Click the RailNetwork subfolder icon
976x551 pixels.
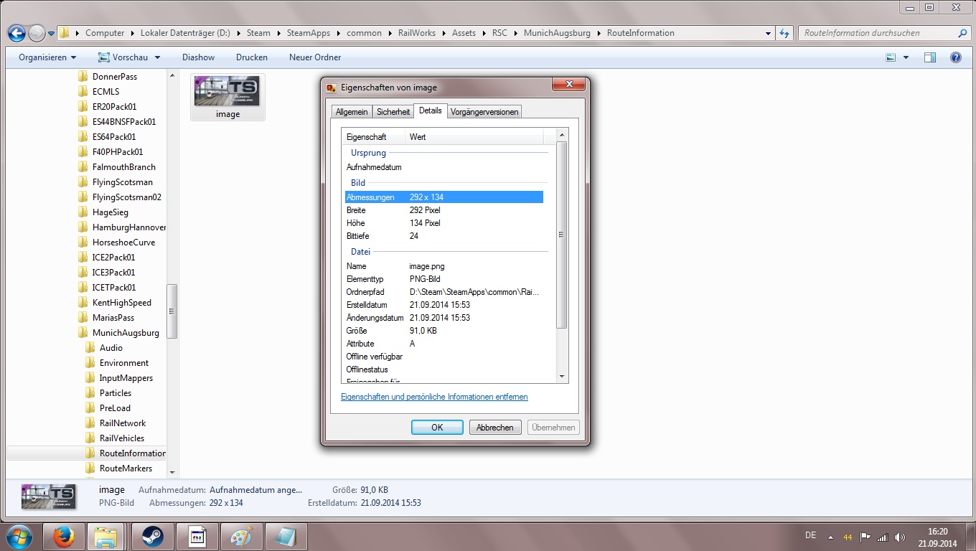coord(90,423)
